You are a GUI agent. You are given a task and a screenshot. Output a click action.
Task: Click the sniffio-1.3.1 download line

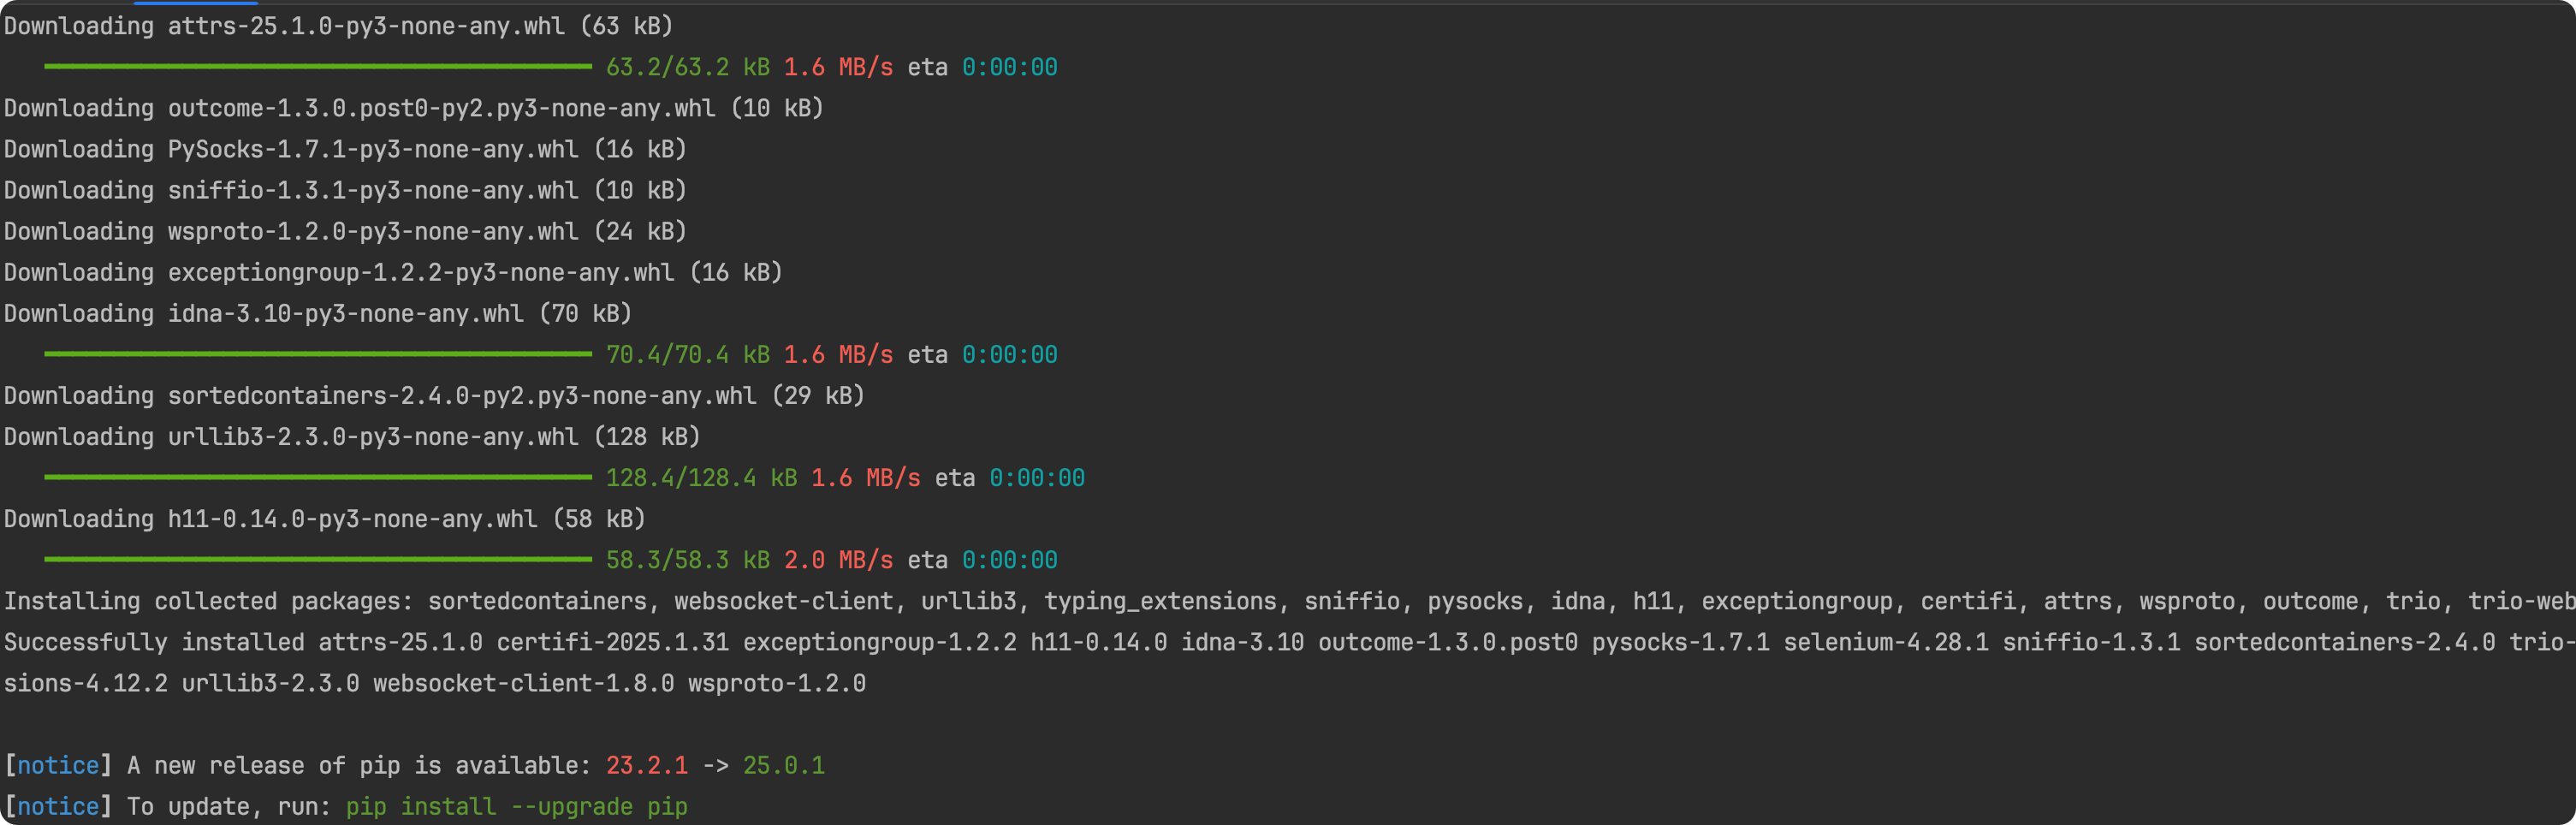point(345,190)
